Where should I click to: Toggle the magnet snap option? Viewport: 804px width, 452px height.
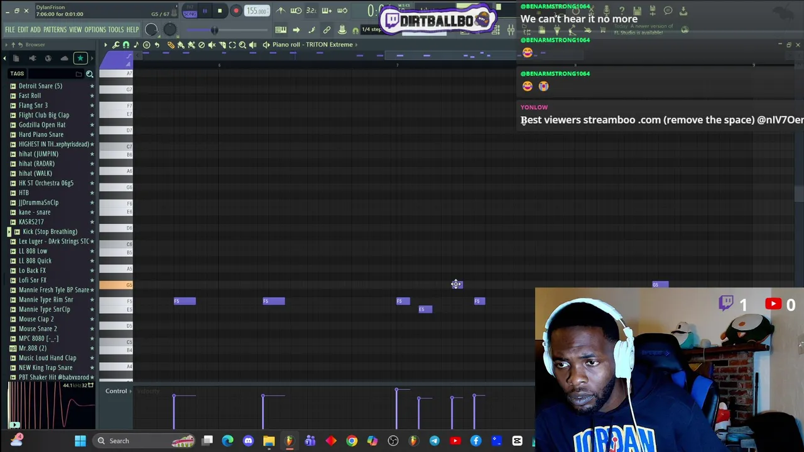tap(126, 45)
